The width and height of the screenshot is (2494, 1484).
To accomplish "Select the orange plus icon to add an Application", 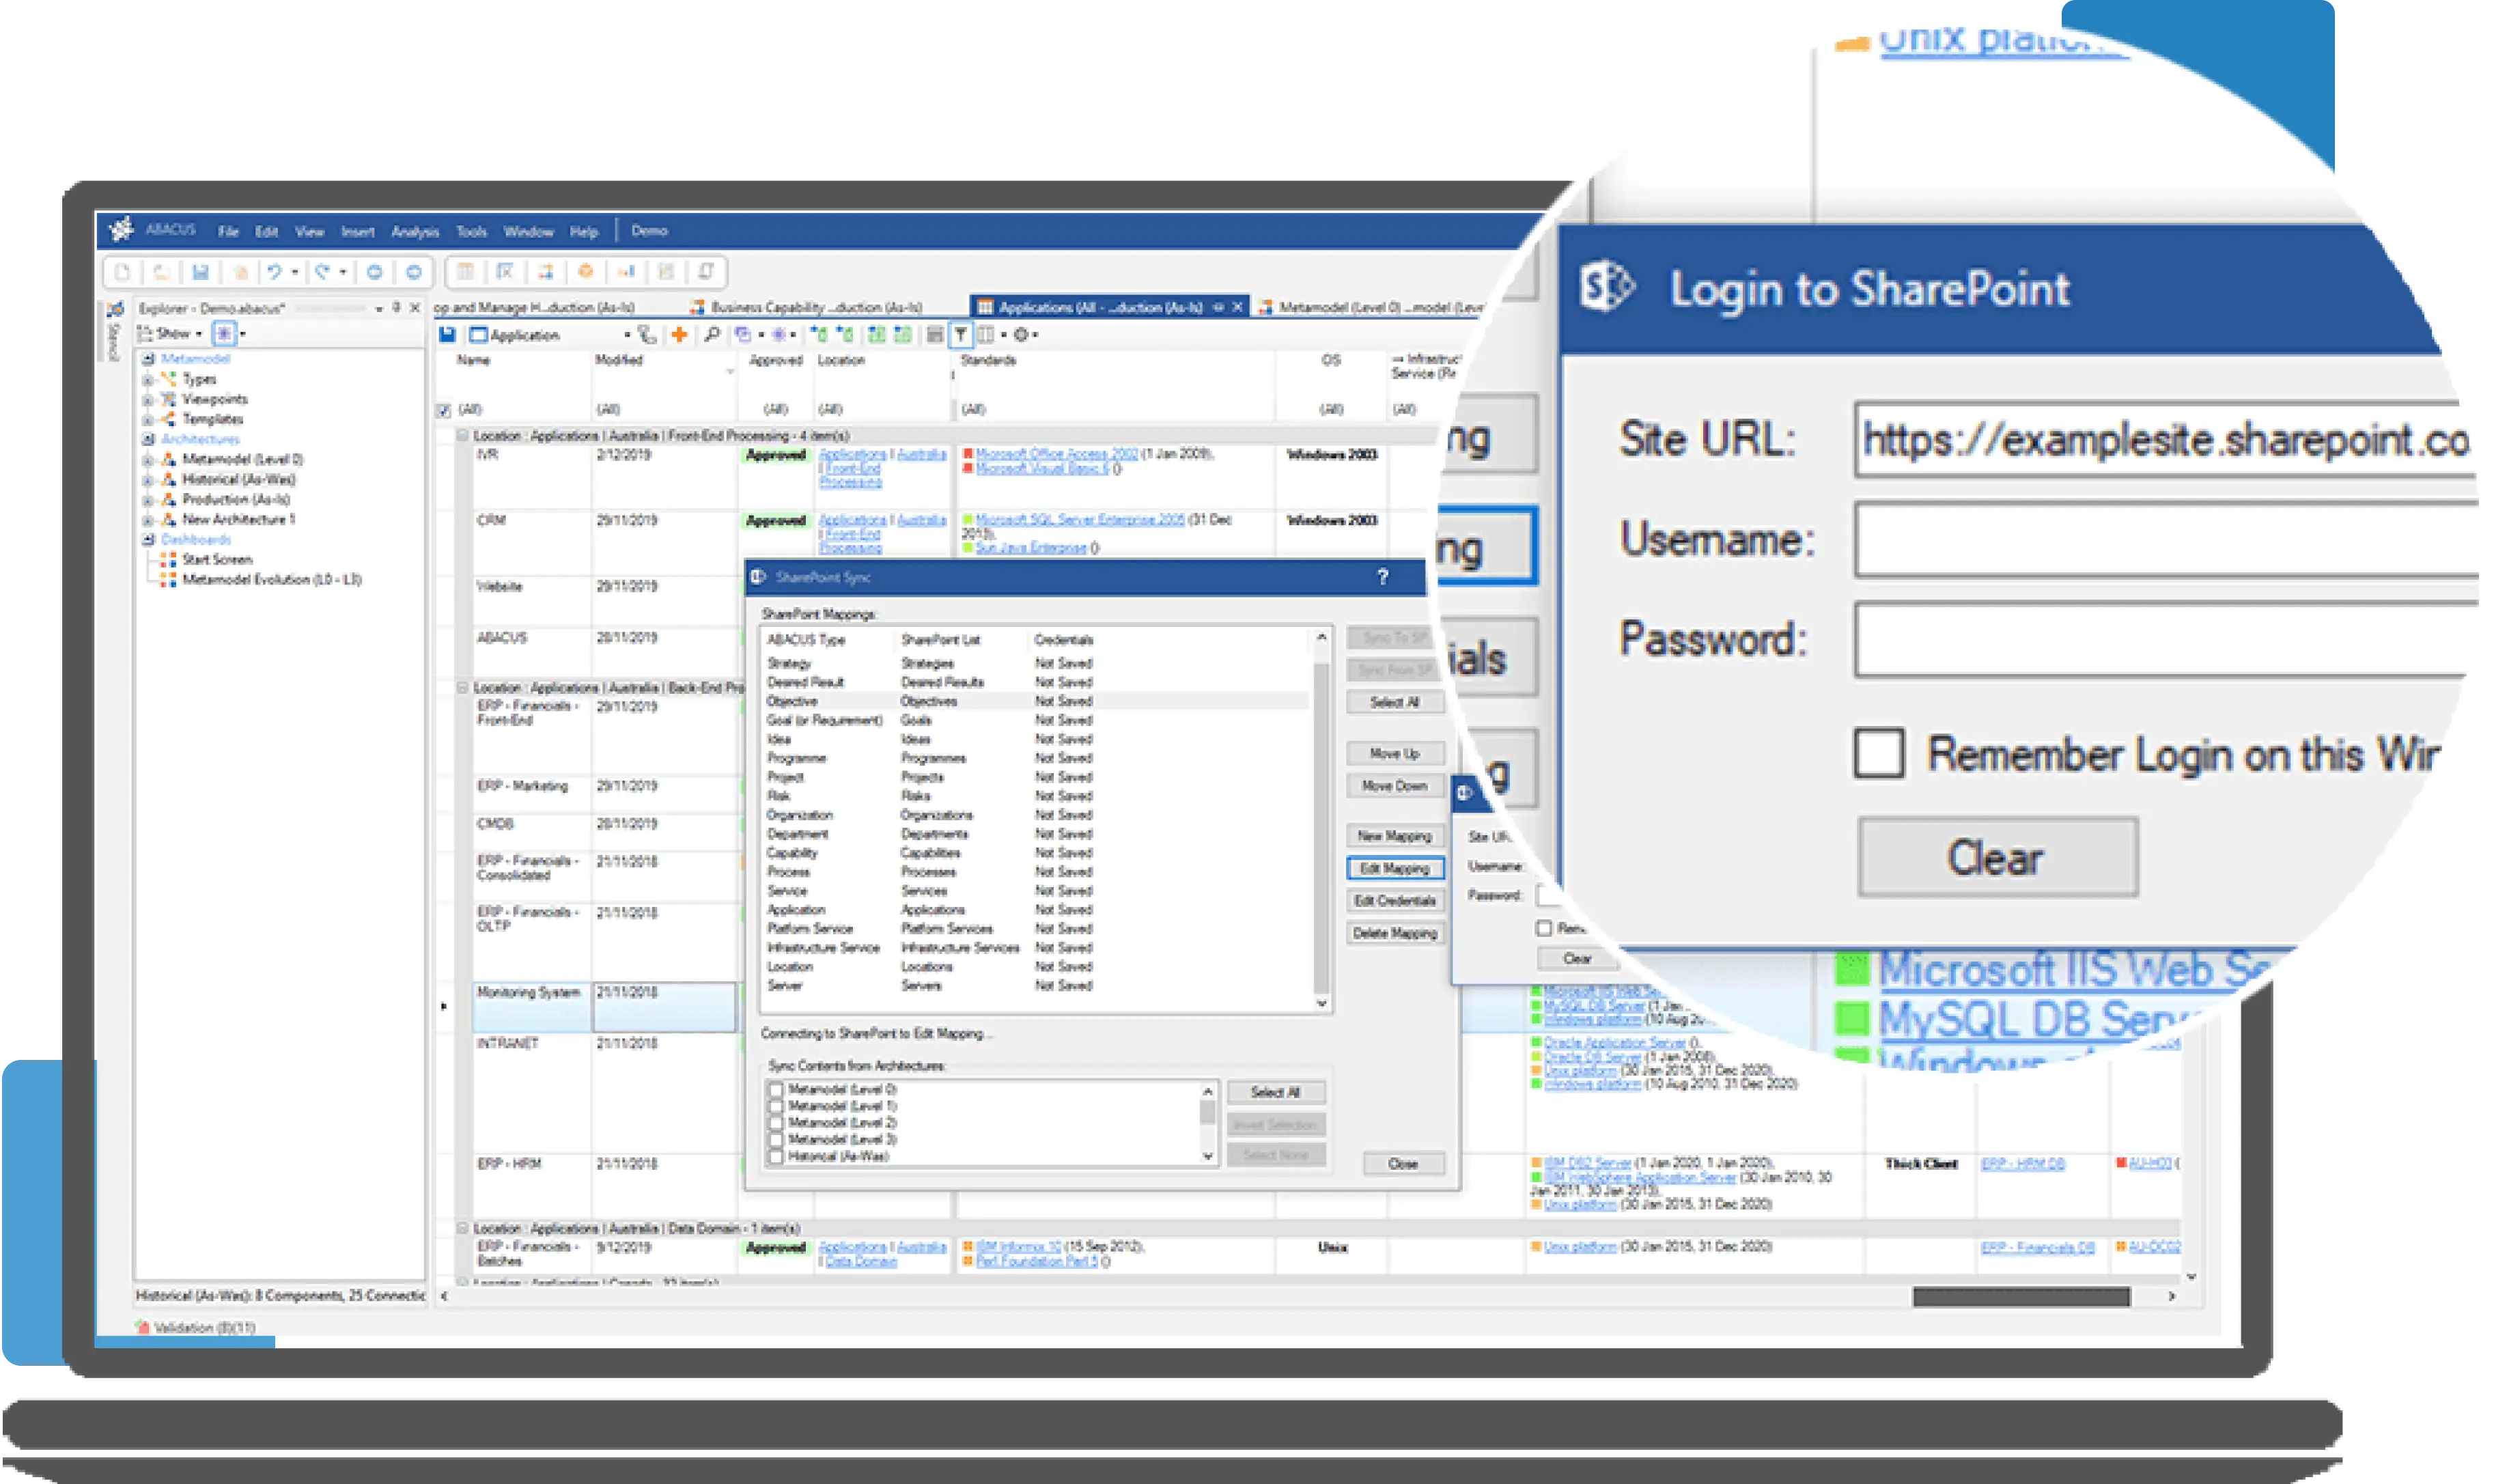I will coord(680,335).
